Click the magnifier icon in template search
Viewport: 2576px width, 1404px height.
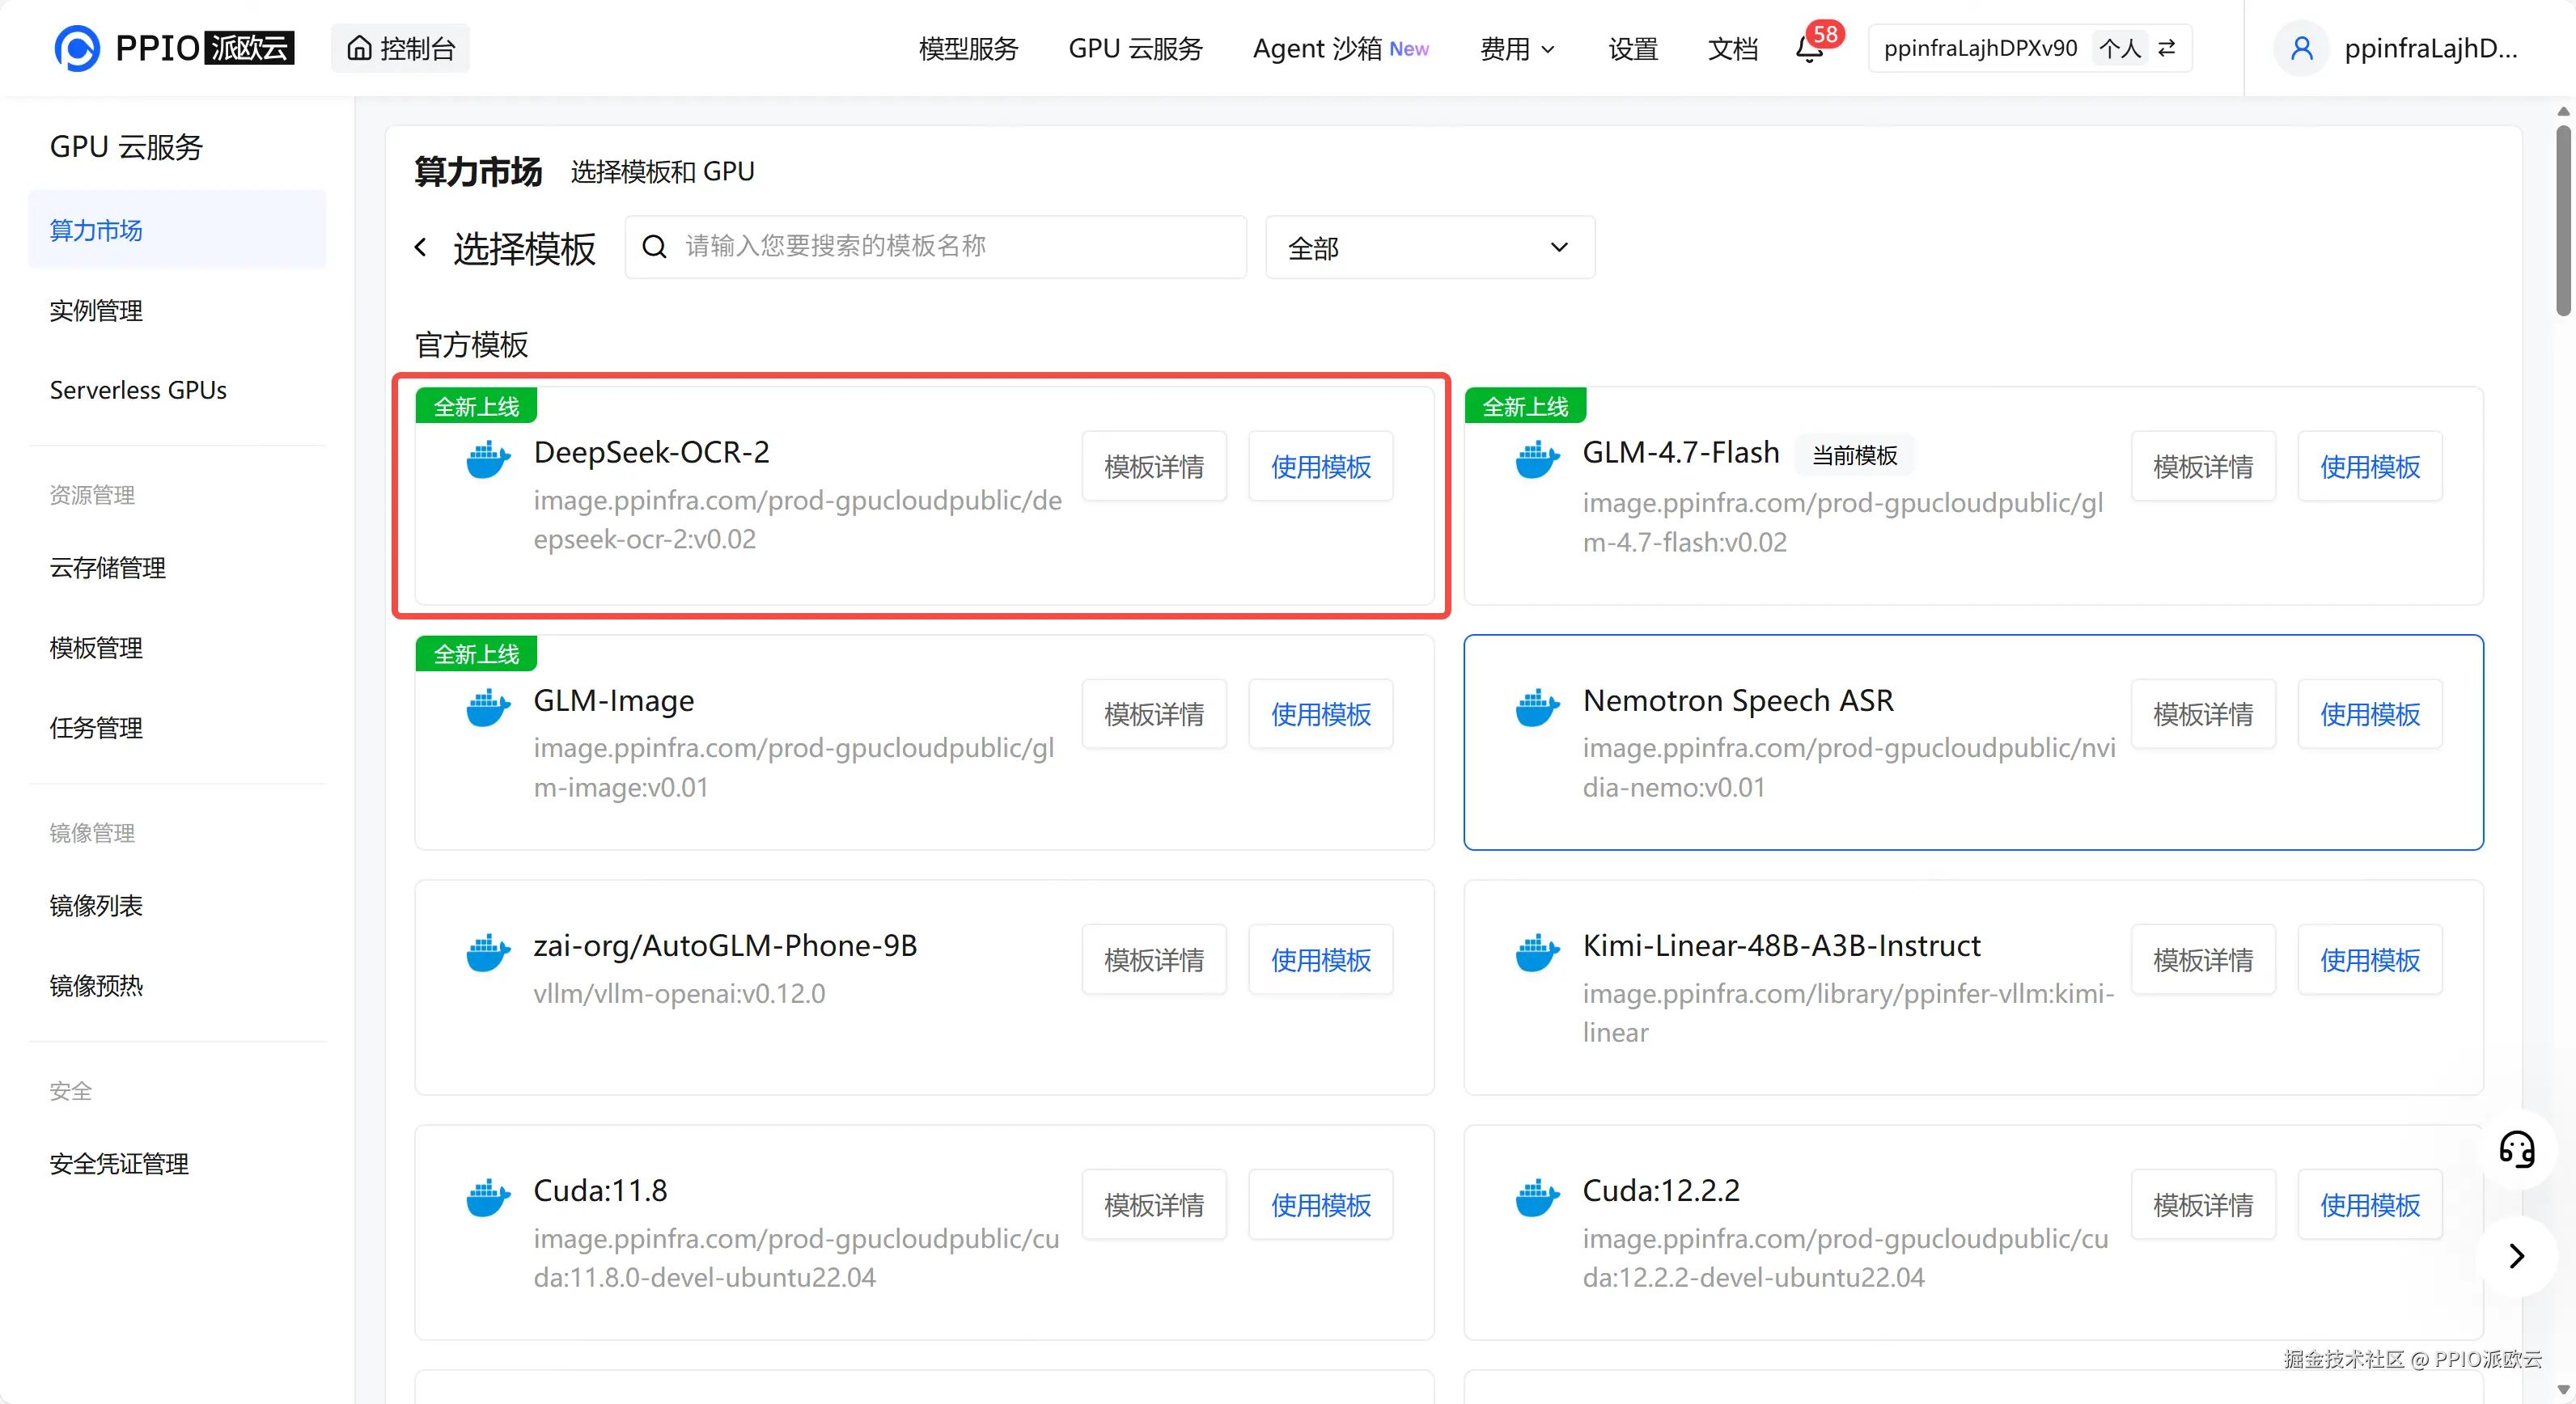coord(654,247)
